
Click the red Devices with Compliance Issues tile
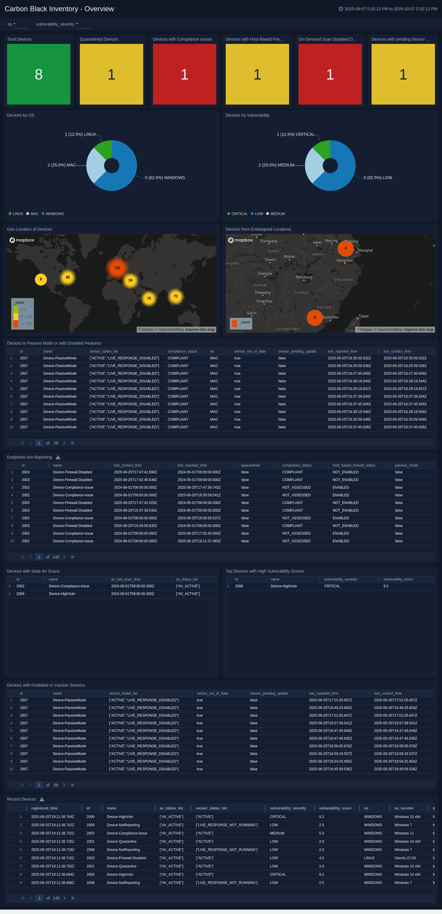pyautogui.click(x=184, y=74)
